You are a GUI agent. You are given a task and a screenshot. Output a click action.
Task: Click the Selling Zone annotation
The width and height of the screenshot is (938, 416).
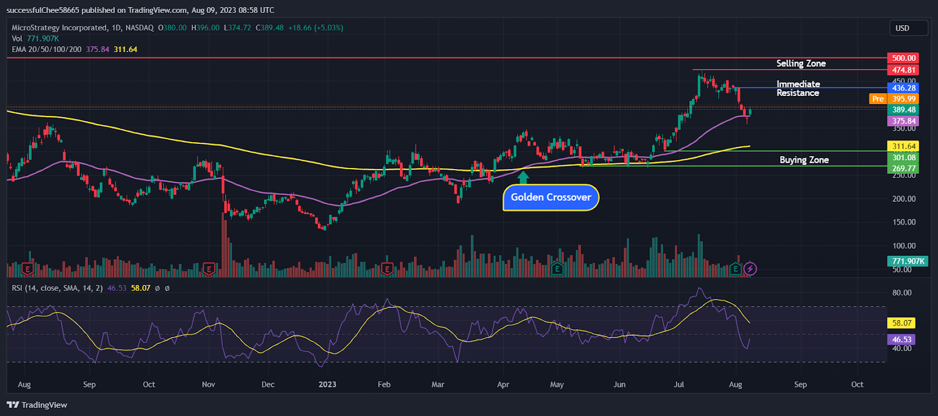tap(801, 63)
